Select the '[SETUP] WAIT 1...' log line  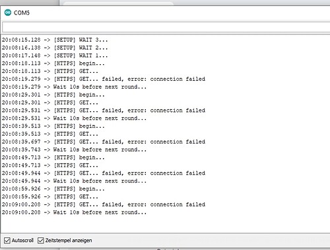(x=55, y=56)
